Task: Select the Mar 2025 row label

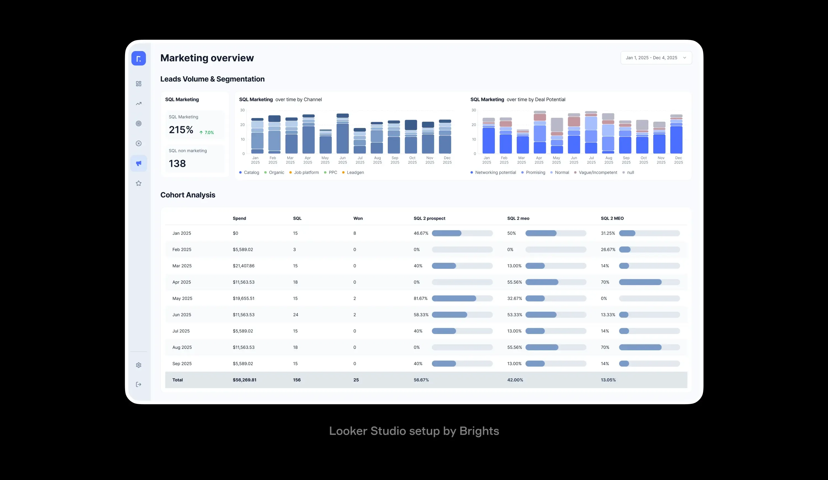Action: tap(182, 266)
